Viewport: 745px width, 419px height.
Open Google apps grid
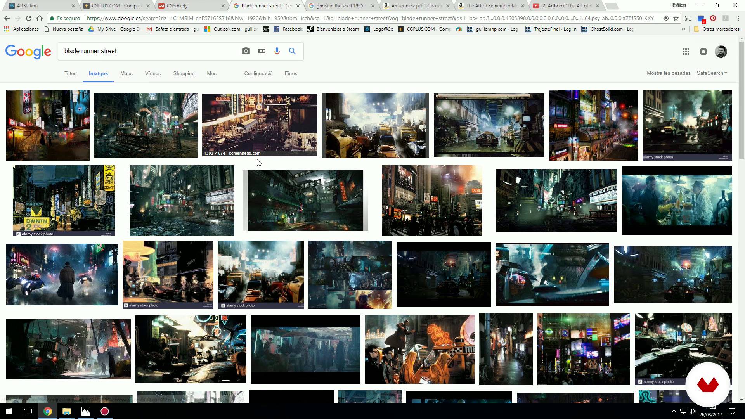point(686,52)
